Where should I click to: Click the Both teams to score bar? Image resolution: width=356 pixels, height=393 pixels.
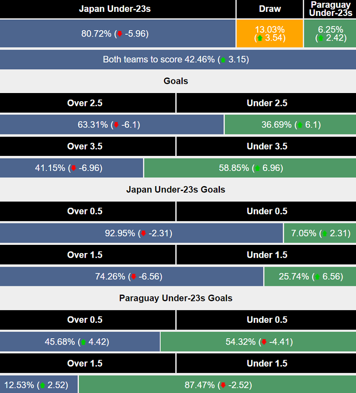176,60
